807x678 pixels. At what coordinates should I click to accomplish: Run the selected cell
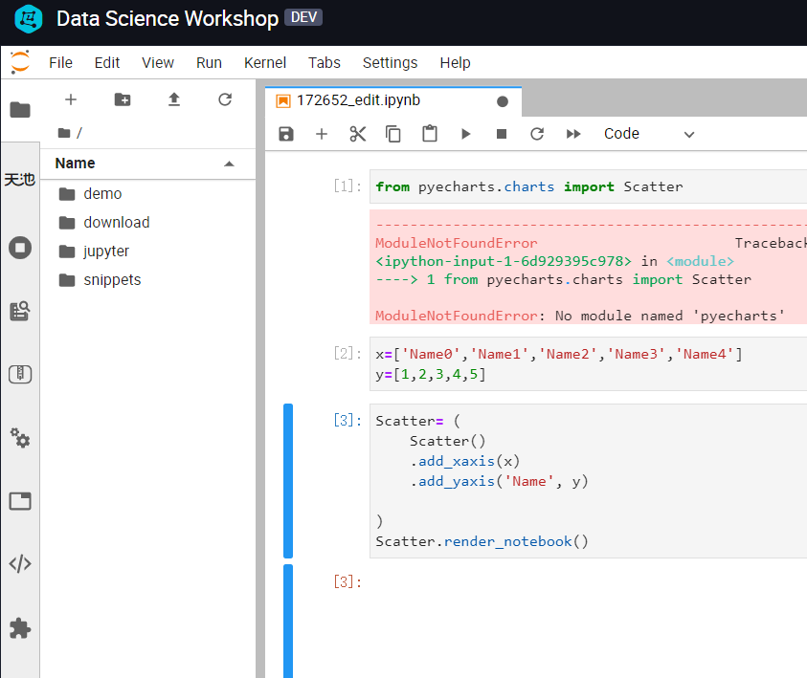[466, 134]
